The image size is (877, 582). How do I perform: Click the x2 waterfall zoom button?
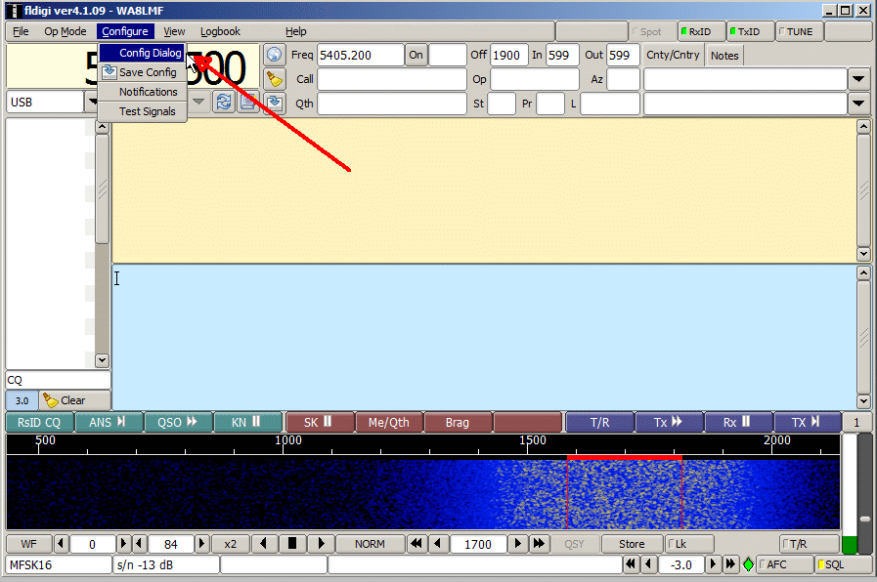231,544
